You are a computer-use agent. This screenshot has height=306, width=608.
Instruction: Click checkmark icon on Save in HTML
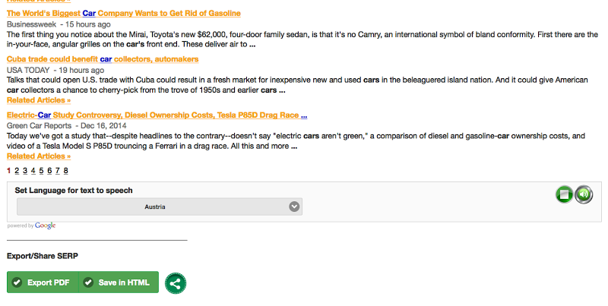89,282
